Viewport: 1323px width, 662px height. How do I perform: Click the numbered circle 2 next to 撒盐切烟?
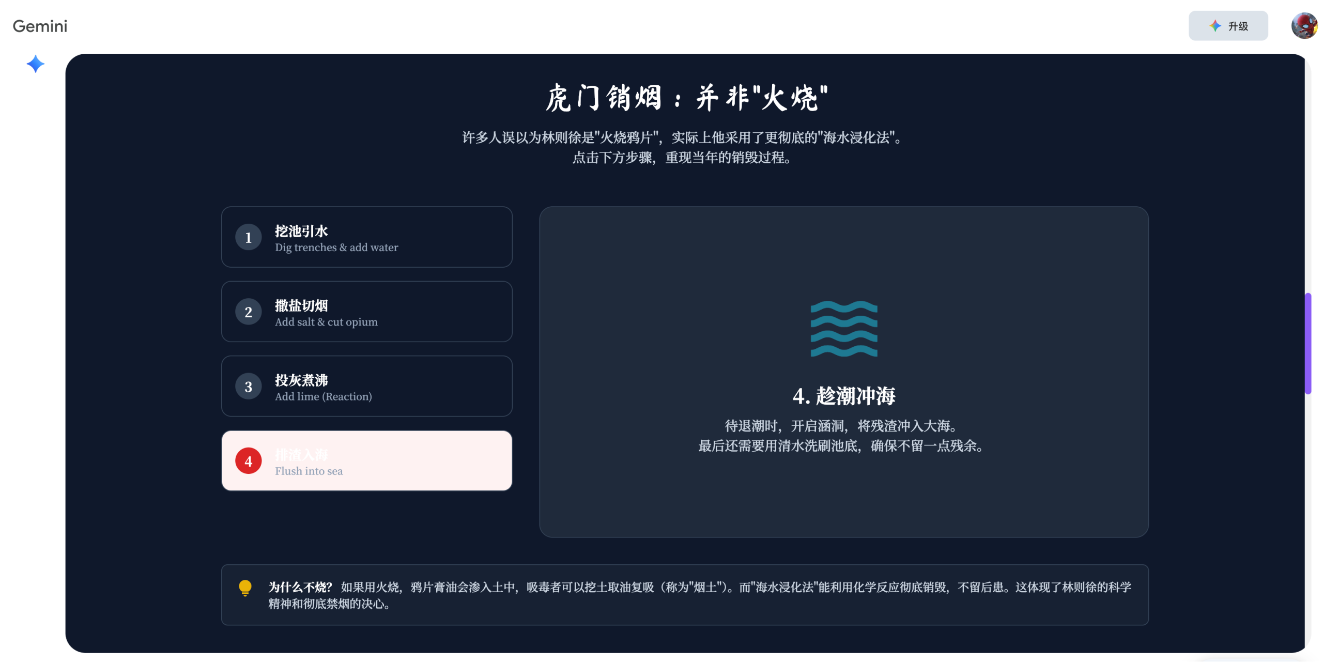(x=249, y=312)
